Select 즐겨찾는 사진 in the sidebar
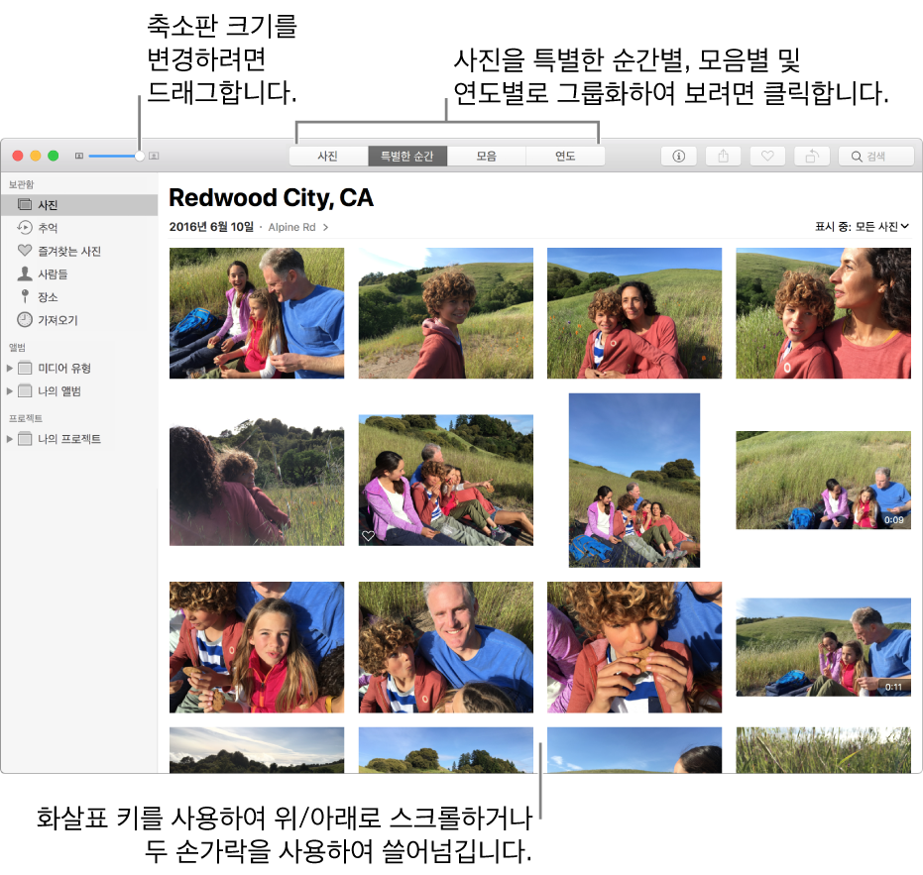This screenshot has height=875, width=923. coord(68,251)
